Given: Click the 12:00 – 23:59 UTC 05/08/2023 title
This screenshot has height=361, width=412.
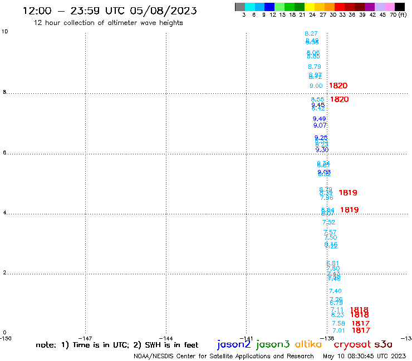Looking at the screenshot, I should point(110,11).
